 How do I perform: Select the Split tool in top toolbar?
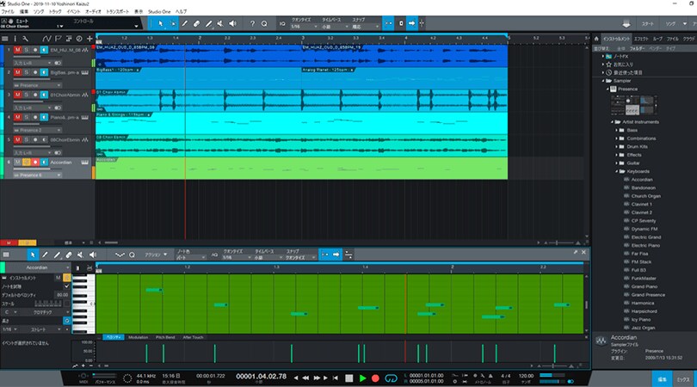184,23
